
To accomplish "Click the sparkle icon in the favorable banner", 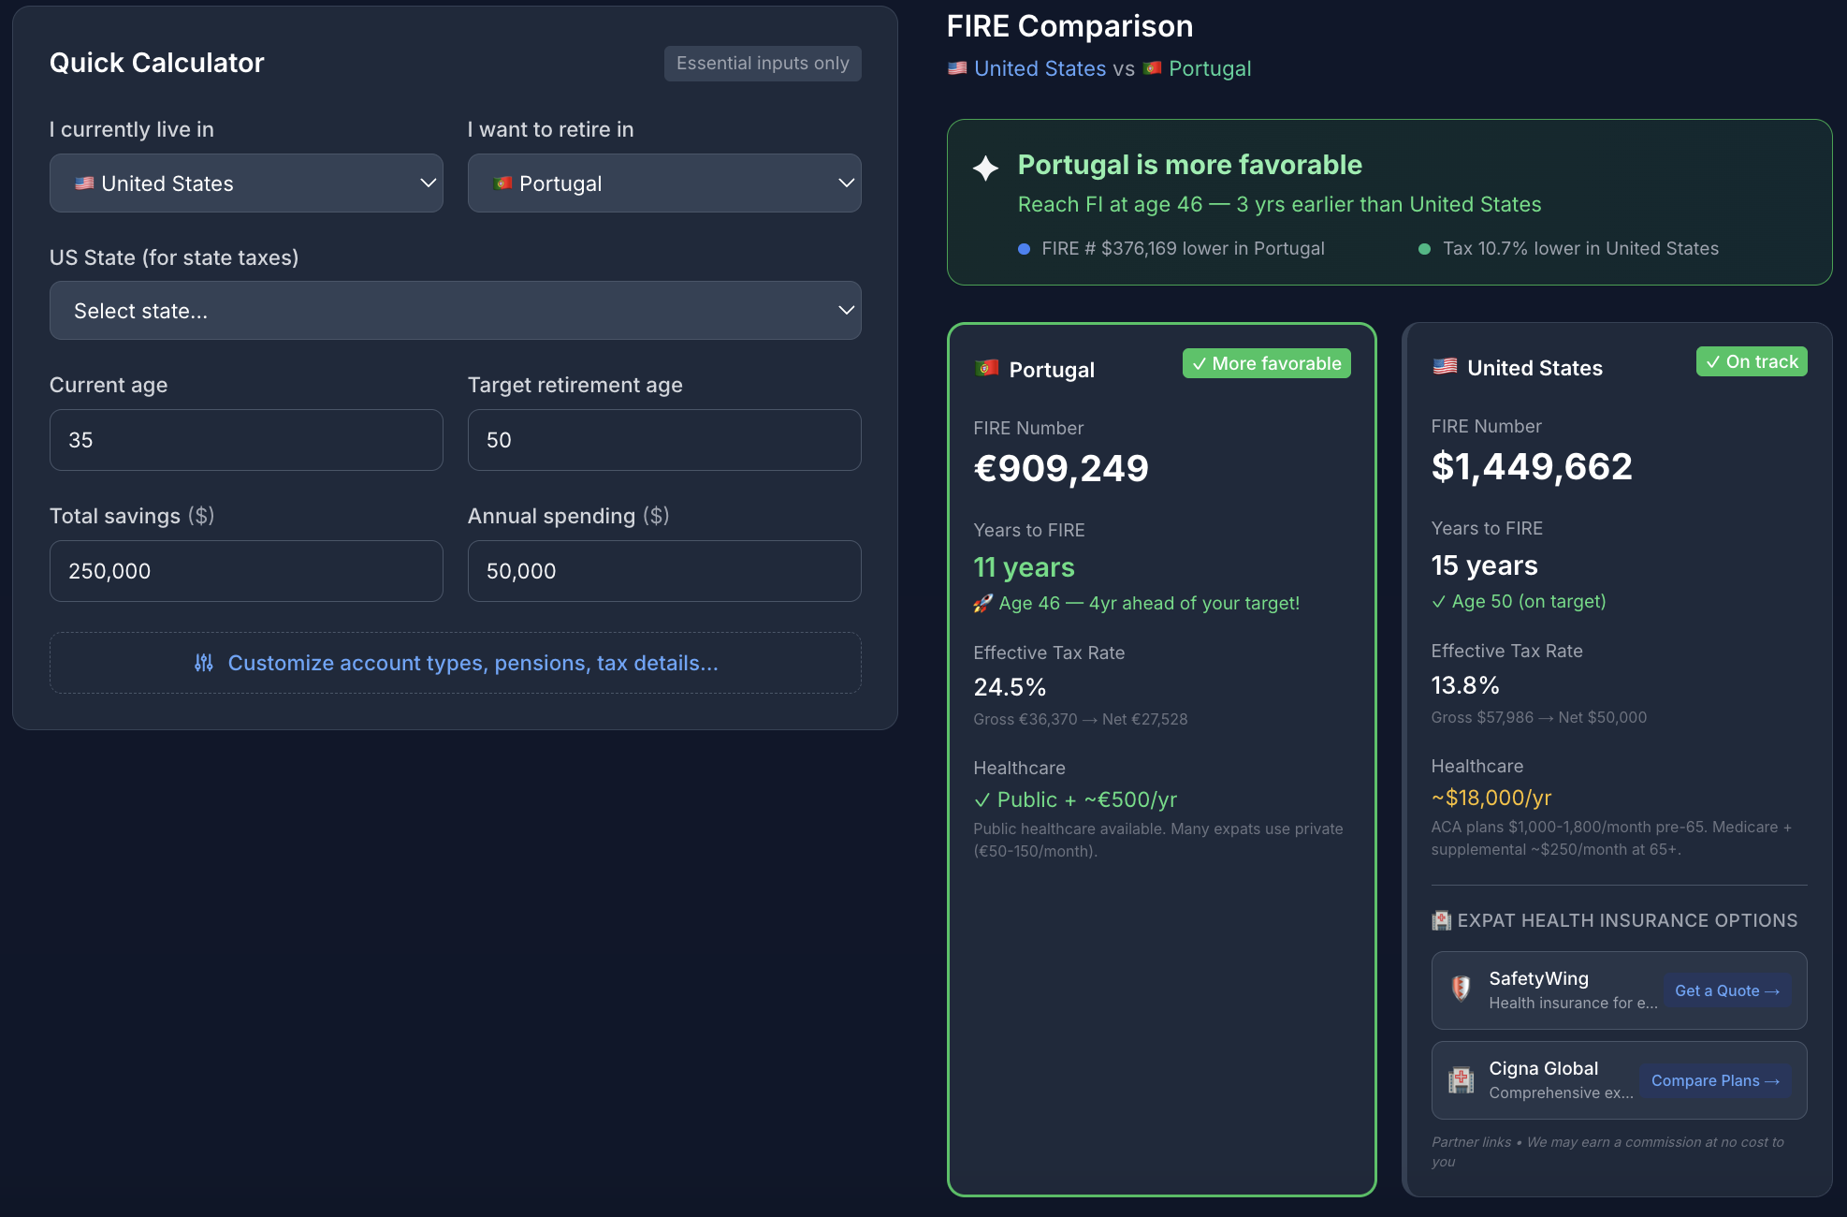I will click(985, 168).
